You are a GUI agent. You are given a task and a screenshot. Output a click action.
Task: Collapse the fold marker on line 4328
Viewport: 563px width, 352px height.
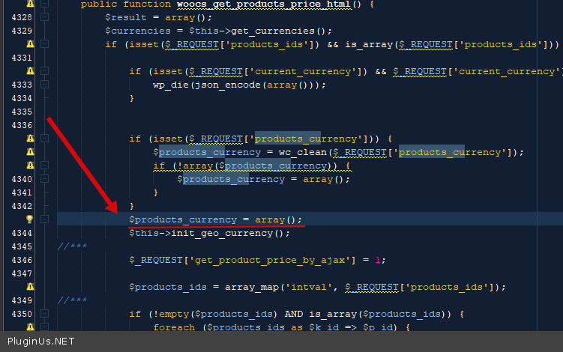(x=44, y=17)
